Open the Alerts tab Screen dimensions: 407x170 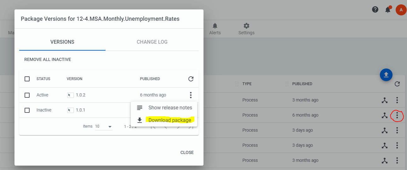click(x=215, y=29)
